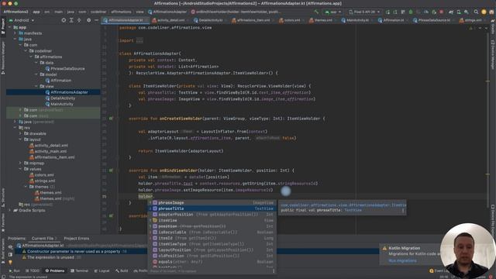
Task: Choose adapterPosition in the completion list
Action: click(212, 215)
